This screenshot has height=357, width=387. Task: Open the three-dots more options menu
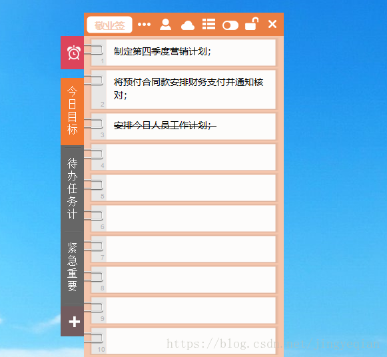click(144, 24)
